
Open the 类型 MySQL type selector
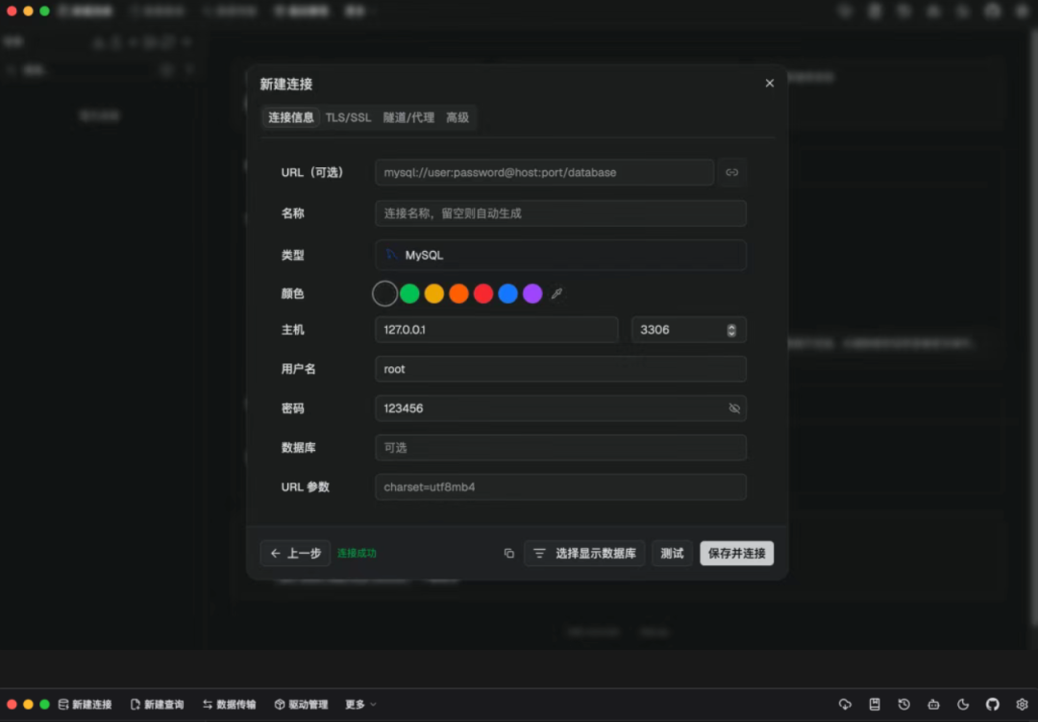(x=560, y=255)
